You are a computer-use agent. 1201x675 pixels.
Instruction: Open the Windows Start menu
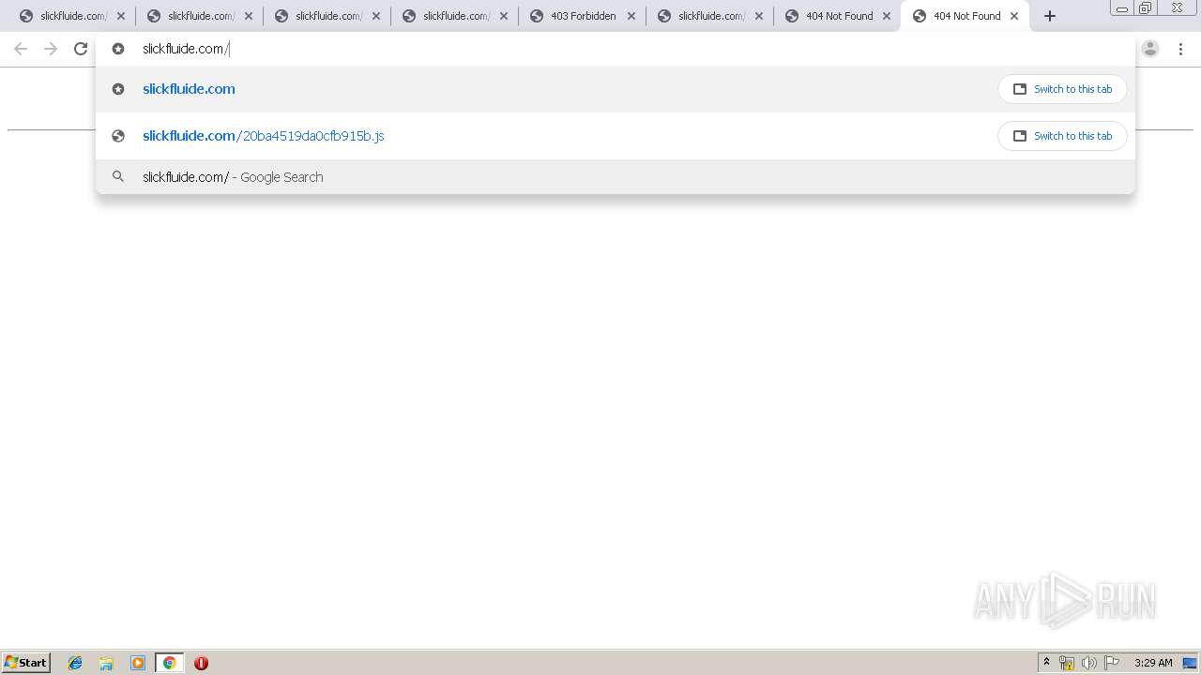point(26,663)
